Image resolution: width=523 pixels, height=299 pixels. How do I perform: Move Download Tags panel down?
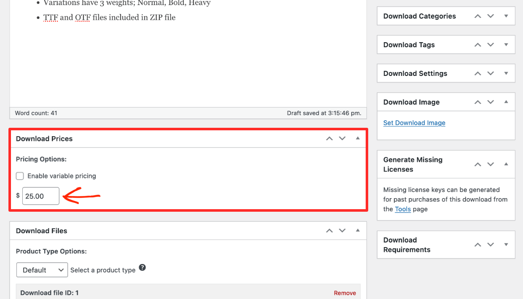491,45
